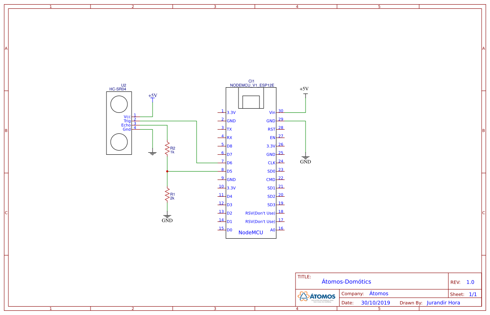Select the unlabeled ground symbol near sensor
The width and height of the screenshot is (490, 315).
[x=153, y=153]
